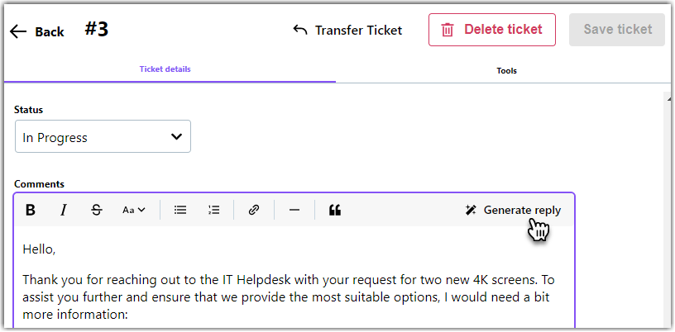The image size is (675, 332).
Task: Click Transfer Ticket
Action: pos(347,30)
